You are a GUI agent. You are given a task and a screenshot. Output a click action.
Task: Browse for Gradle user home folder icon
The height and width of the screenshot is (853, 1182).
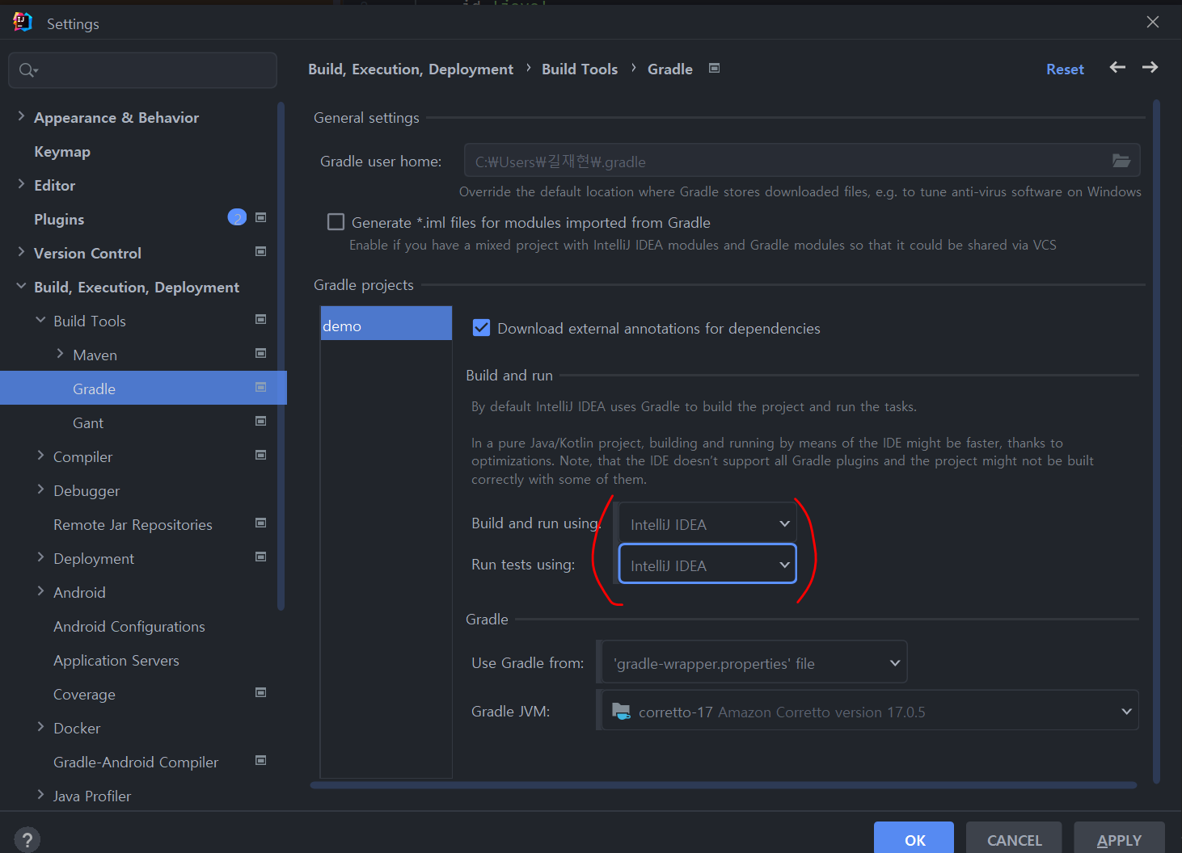pos(1121,161)
